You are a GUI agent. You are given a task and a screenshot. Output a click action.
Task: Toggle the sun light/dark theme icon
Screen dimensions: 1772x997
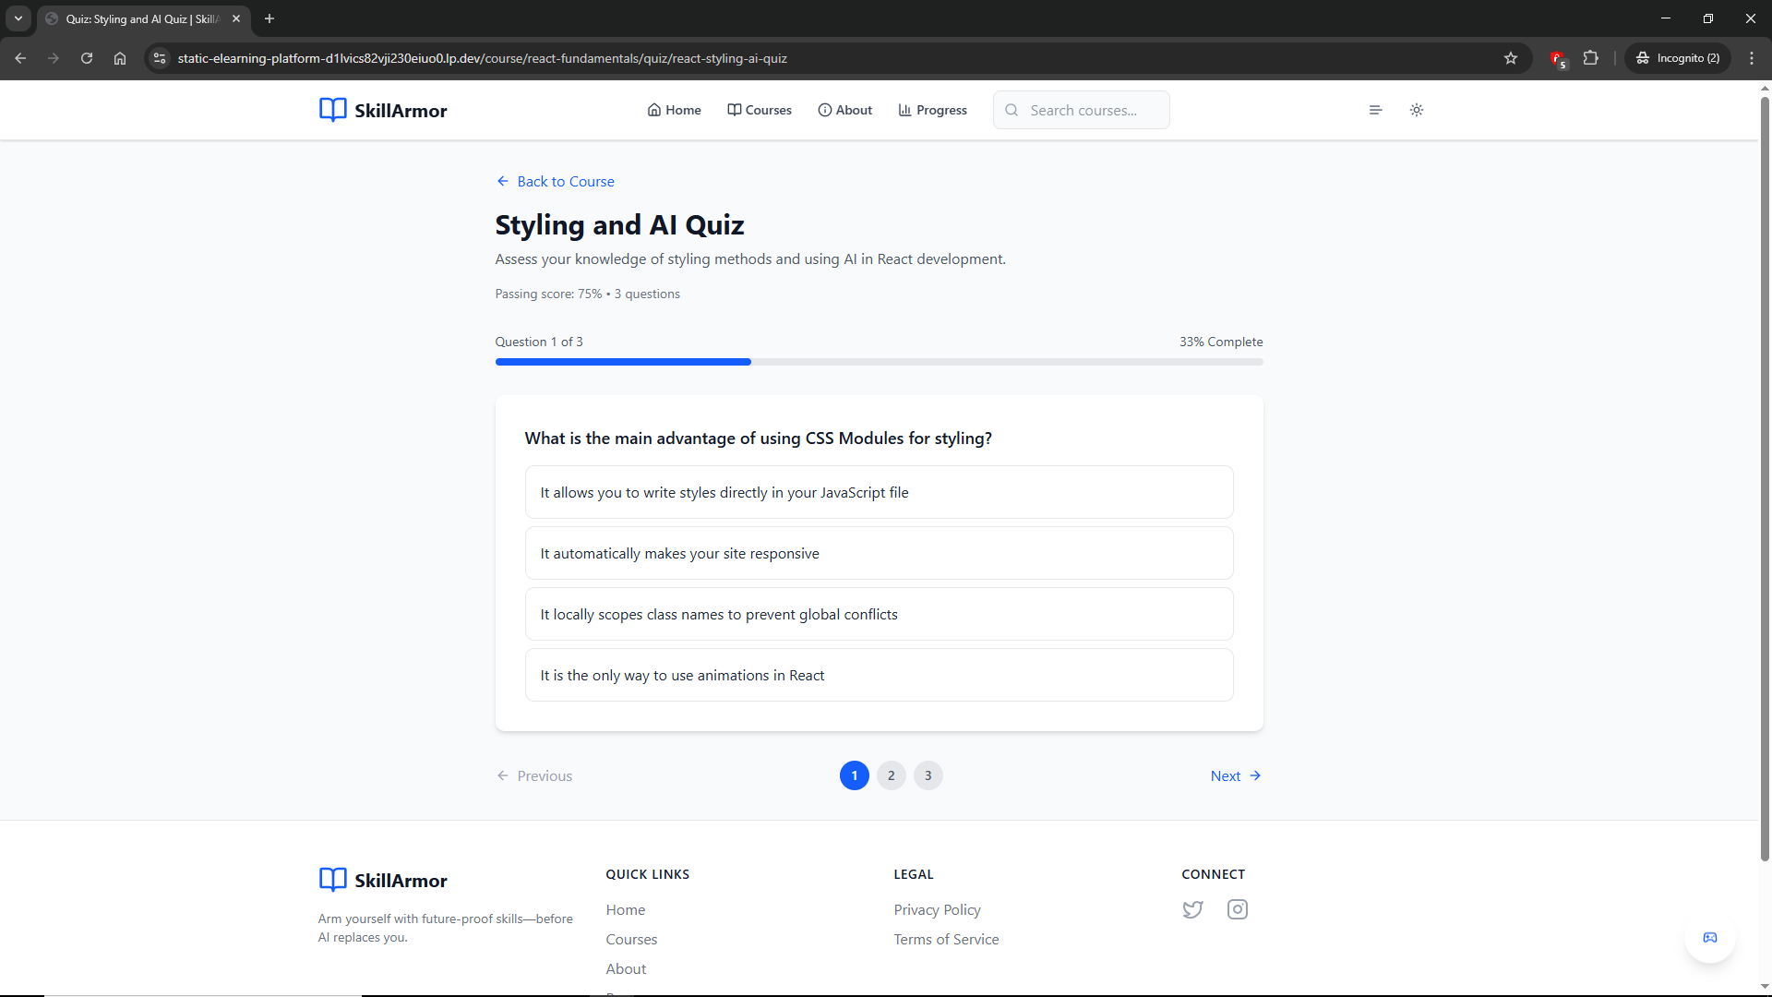(1417, 110)
